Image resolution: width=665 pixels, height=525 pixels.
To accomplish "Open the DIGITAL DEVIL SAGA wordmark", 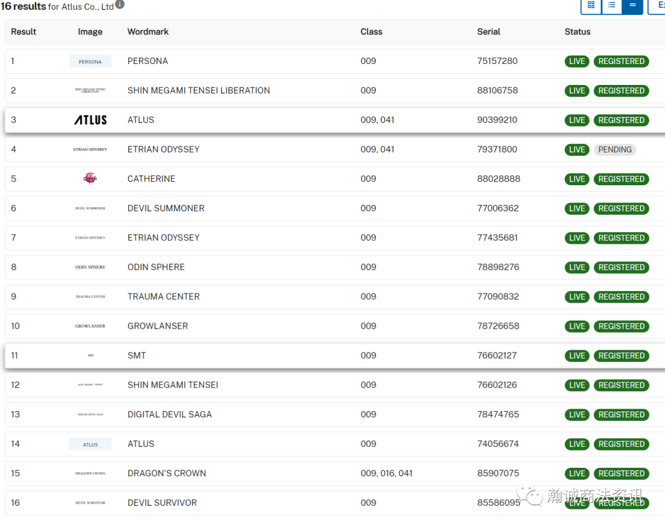I will pyautogui.click(x=169, y=414).
